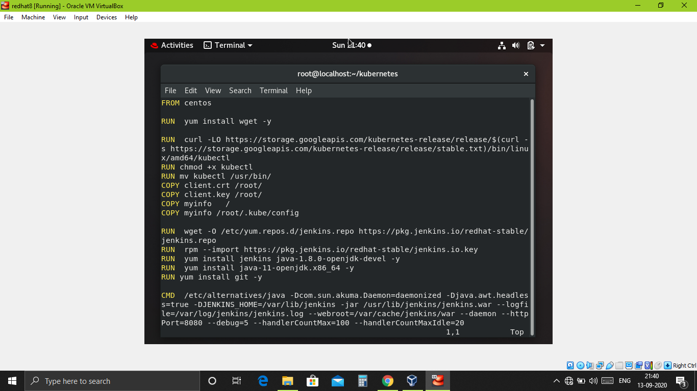Click the Windows volume tray icon
Screen dimensions: 697x391
click(x=593, y=381)
